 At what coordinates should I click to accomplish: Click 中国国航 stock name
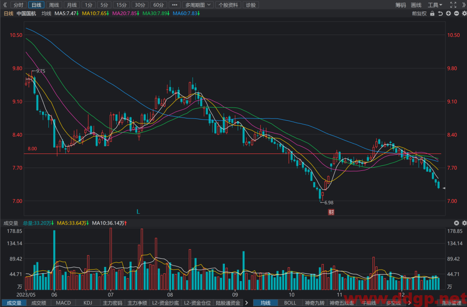pyautogui.click(x=26, y=13)
